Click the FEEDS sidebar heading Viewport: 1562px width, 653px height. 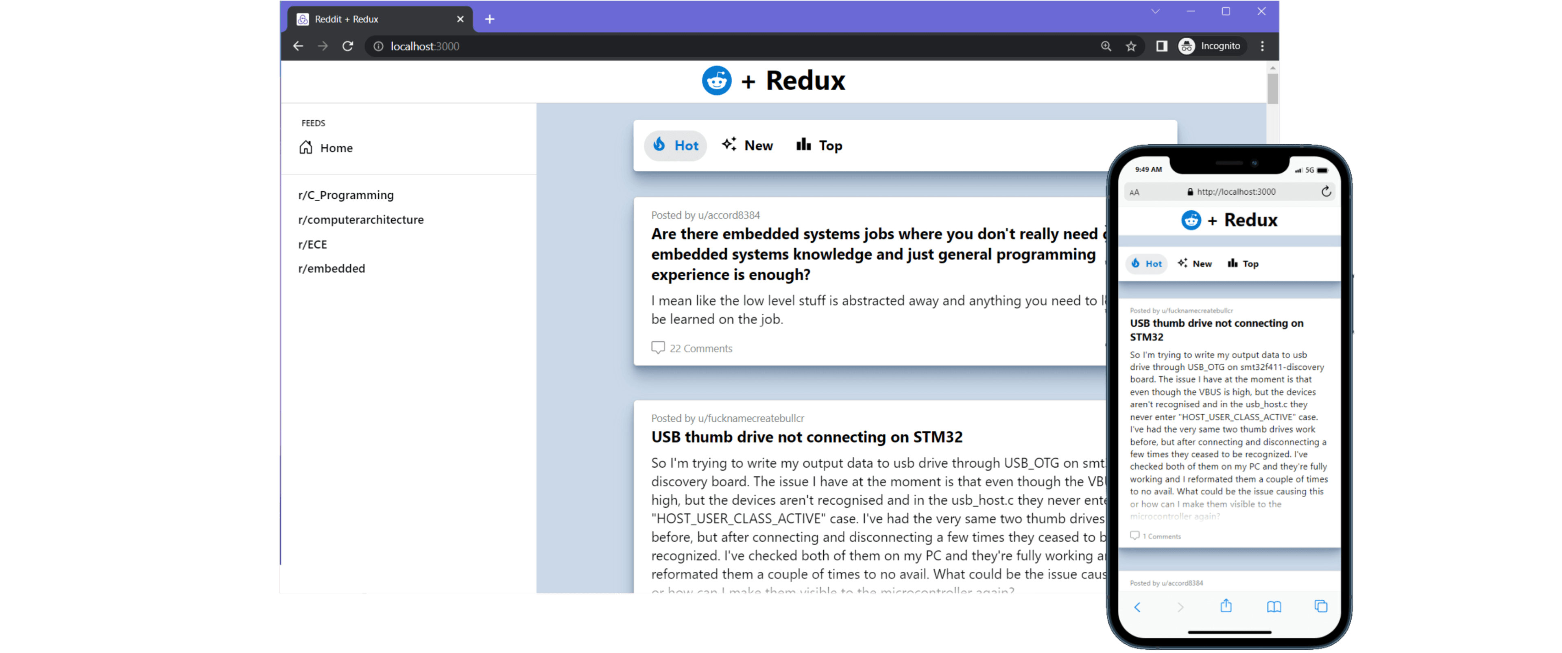coord(313,123)
